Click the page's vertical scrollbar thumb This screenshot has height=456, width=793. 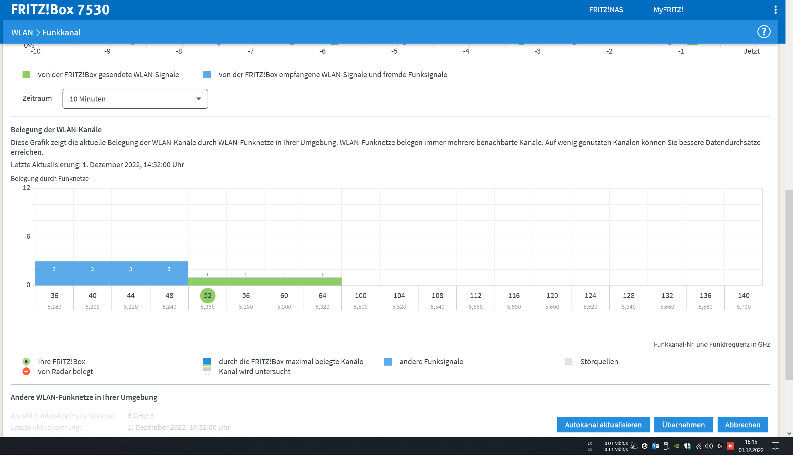point(789,284)
